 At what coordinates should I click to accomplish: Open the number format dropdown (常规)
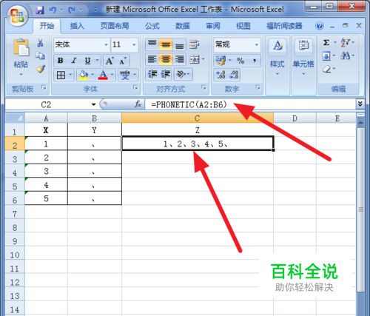[x=257, y=44]
